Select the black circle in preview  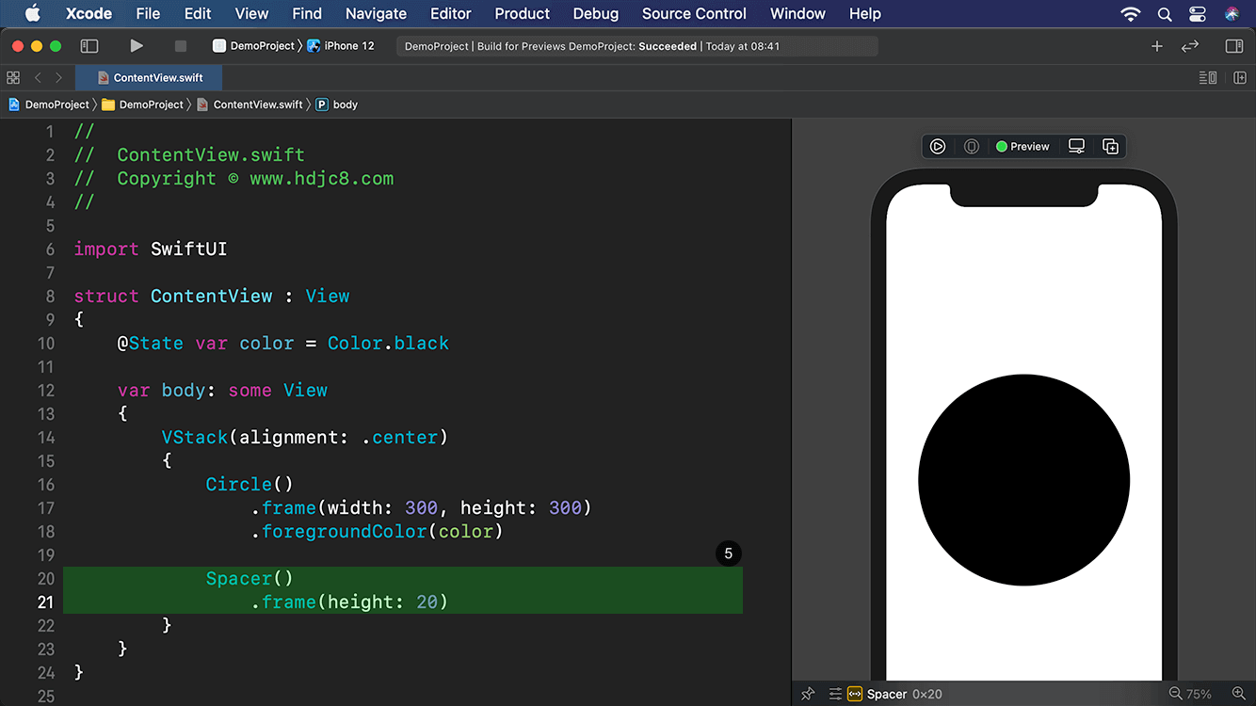[1023, 480]
